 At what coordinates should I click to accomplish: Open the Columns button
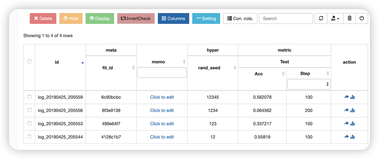coord(173,18)
